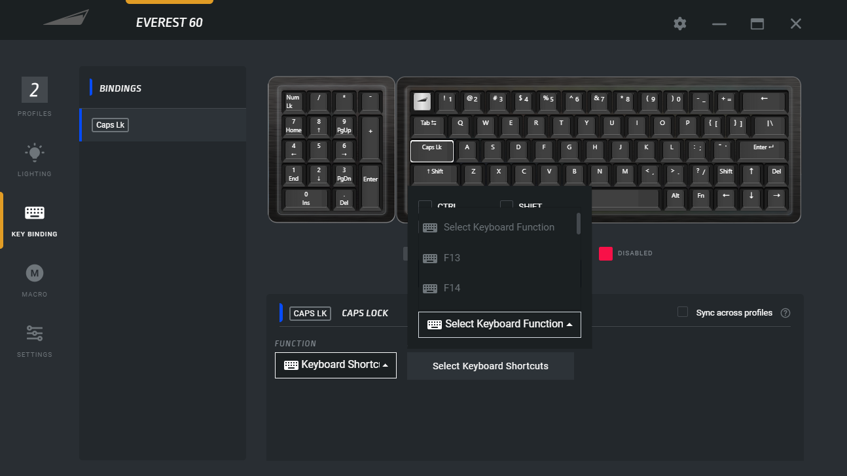This screenshot has width=847, height=476.
Task: Select the numpad 5 key
Action: 319,150
